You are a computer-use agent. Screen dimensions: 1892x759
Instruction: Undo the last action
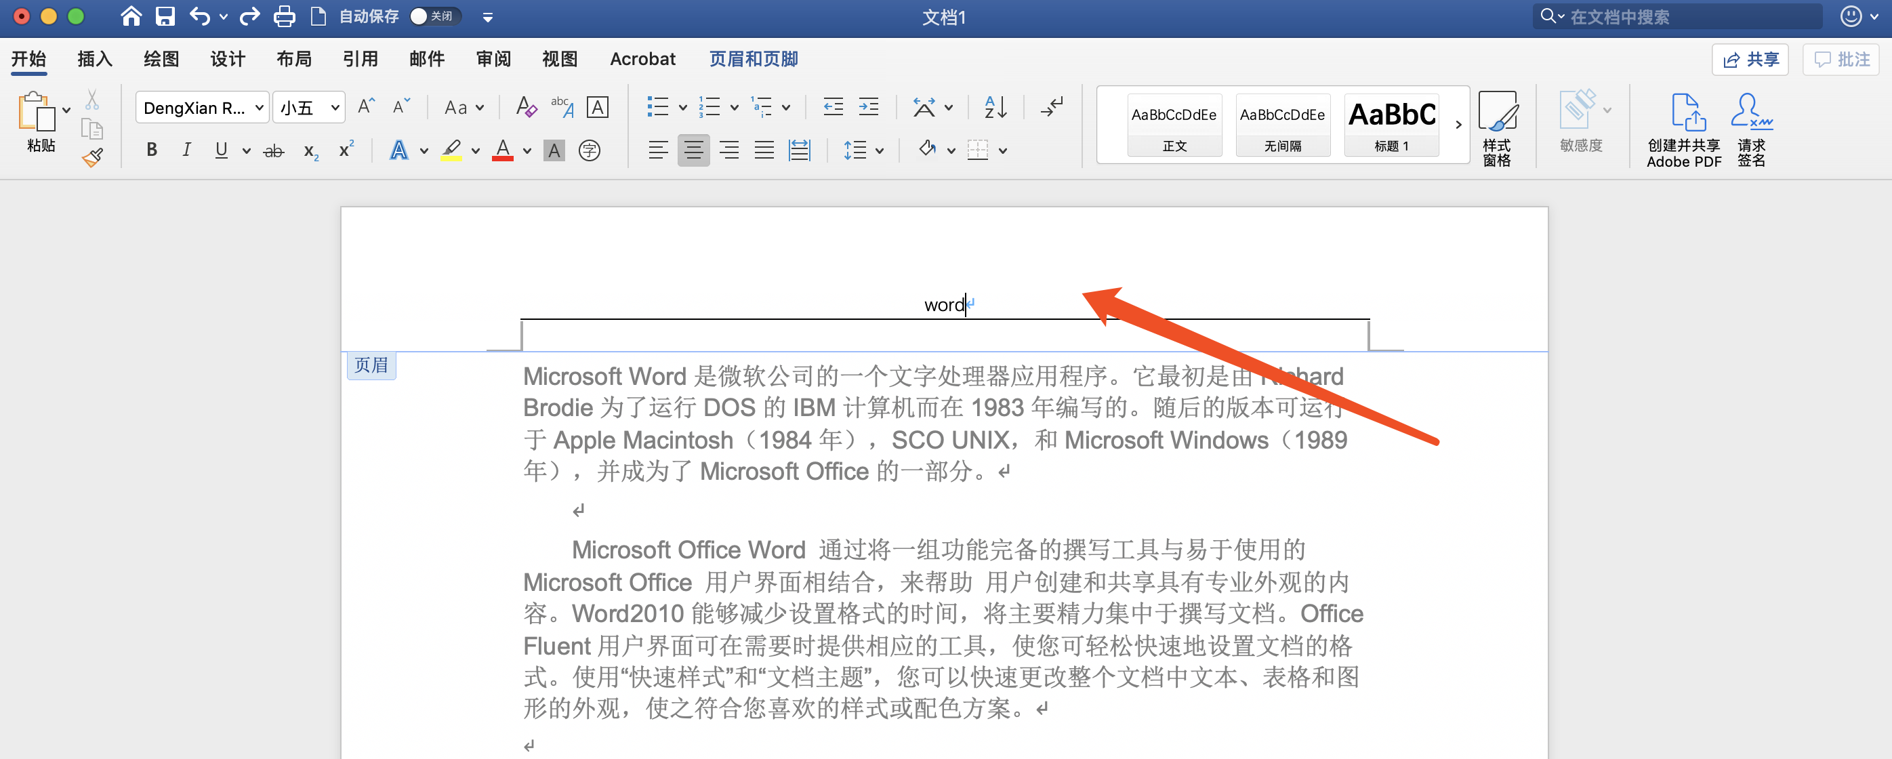[x=199, y=16]
